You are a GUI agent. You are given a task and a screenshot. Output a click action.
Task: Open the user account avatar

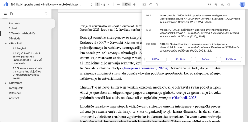(242, 5)
